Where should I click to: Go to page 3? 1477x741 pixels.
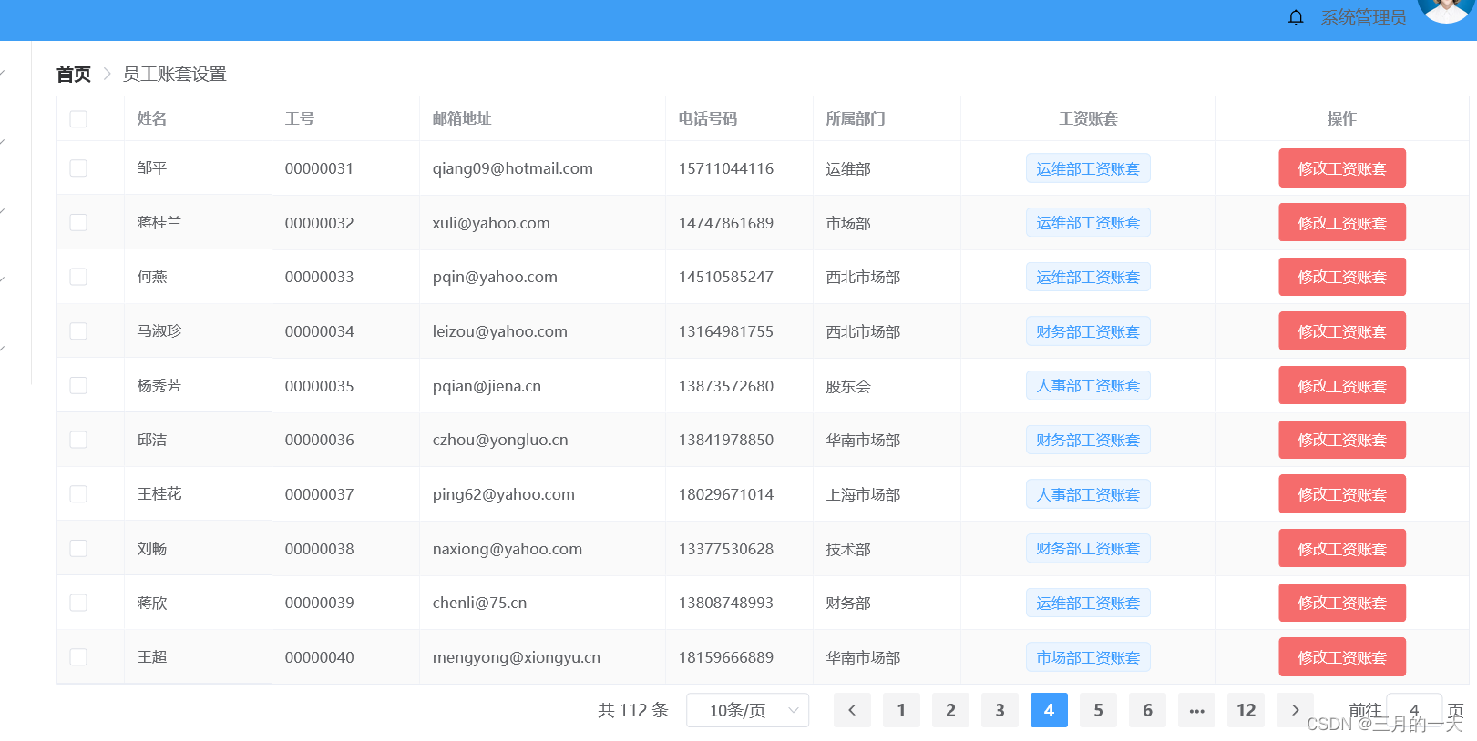[1000, 710]
